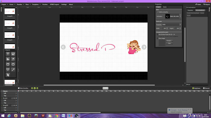Image resolution: width=211 pixels, height=118 pixels.
Task: Select the Triangle shape tool
Action: point(8,69)
